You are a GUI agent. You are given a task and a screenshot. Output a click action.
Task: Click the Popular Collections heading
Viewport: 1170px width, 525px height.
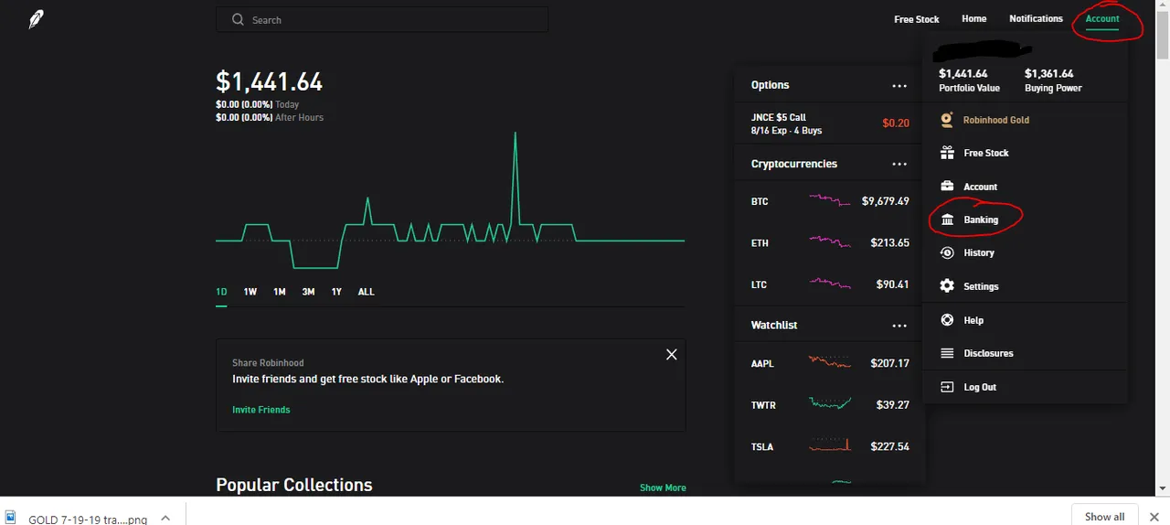tap(294, 485)
